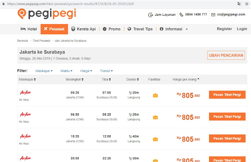Image resolution: width=251 pixels, height=162 pixels.
Task: Click the Register link
Action: 224,29
